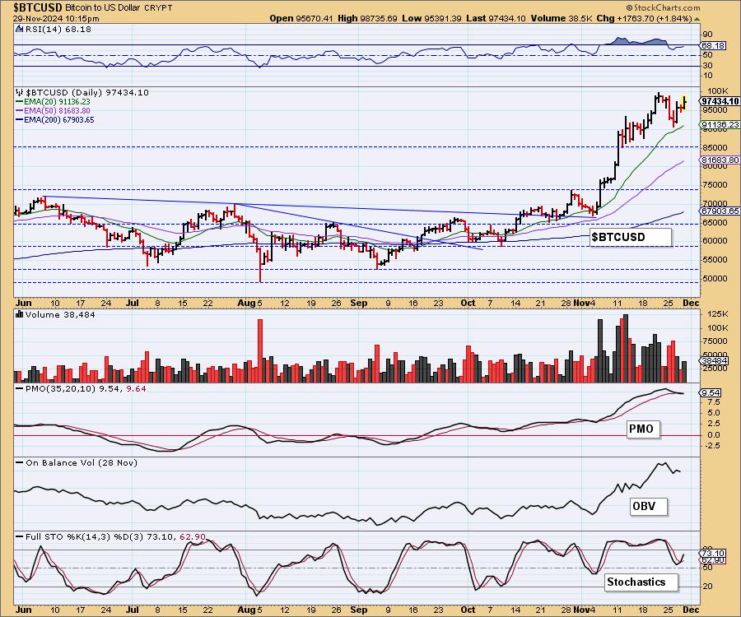Click the yellow-highlighted latest price candle
Image resolution: width=741 pixels, height=617 pixels.
tap(684, 102)
